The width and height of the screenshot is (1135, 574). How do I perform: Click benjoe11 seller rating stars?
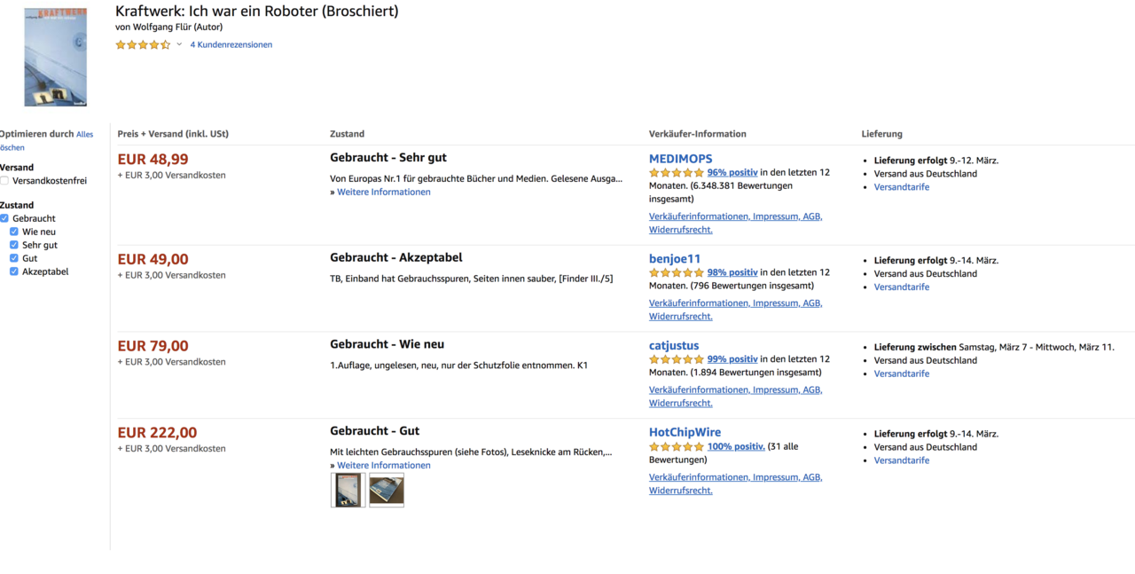[677, 272]
